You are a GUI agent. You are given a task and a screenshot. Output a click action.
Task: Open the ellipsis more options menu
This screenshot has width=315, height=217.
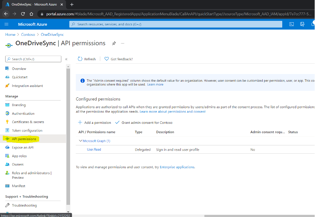pos(123,43)
